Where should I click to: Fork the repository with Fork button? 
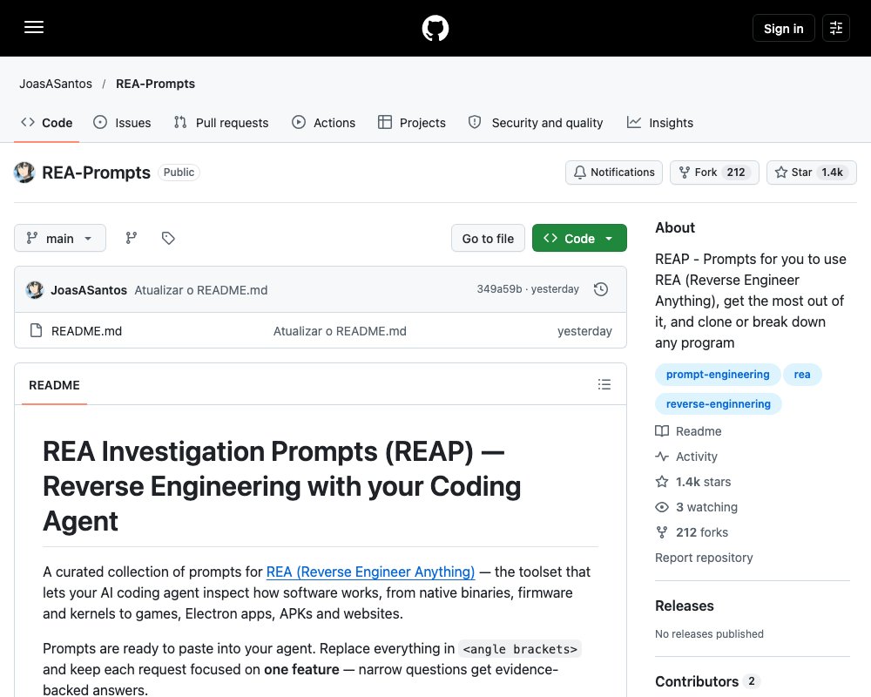click(714, 173)
